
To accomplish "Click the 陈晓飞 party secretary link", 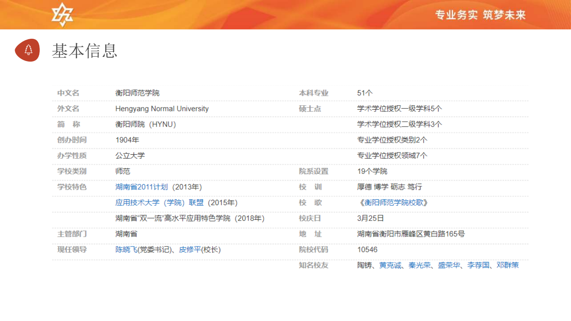I will (x=126, y=250).
